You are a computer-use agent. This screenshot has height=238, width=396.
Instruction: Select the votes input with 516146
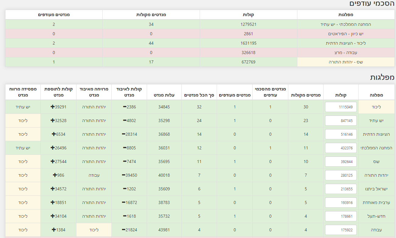click(341, 134)
